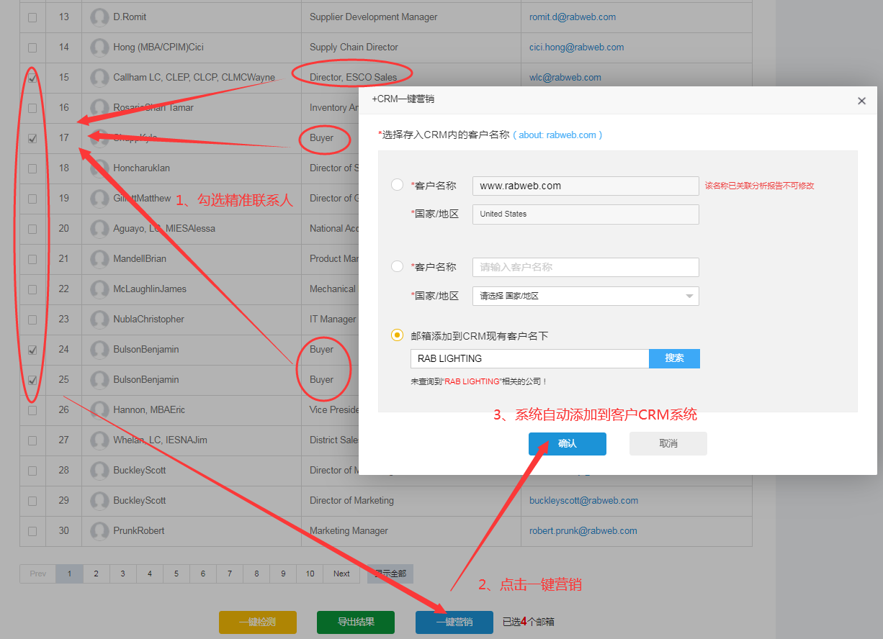Click the avatar beside Hong (MBA/CPIM)Cici
883x639 pixels.
tap(99, 47)
